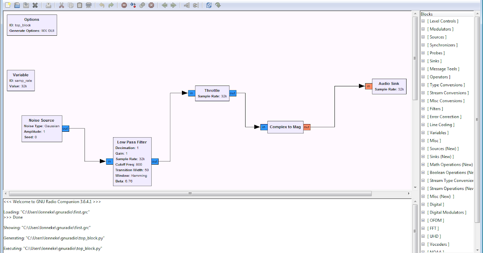Redo the change with the Redo arrow
Screen dimensions: 483x253
point(111,5)
